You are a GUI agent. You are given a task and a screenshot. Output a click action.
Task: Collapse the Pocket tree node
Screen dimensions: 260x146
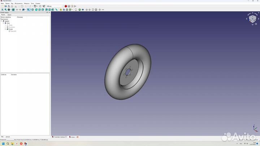pyautogui.click(x=5, y=29)
